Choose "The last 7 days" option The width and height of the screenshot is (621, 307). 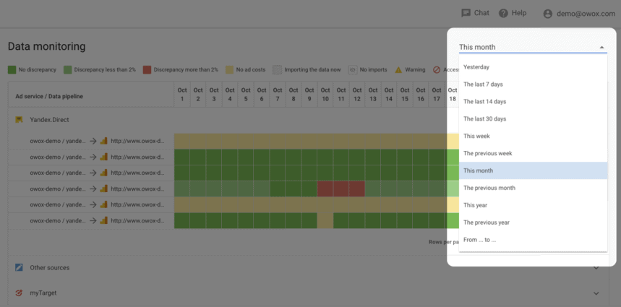[484, 85]
